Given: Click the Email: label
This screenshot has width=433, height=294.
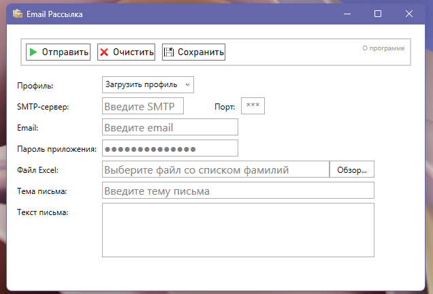Looking at the screenshot, I should click(28, 128).
